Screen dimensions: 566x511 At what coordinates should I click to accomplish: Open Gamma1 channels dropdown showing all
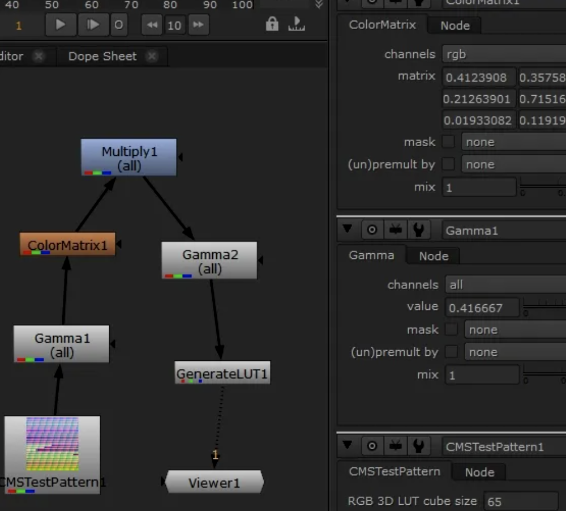(x=505, y=285)
